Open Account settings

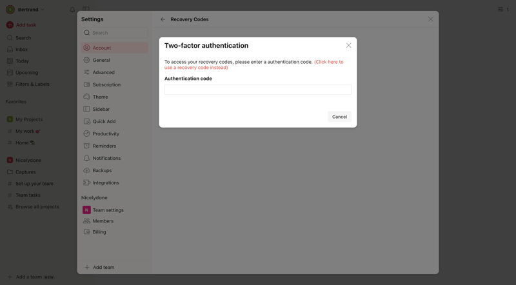pos(115,48)
